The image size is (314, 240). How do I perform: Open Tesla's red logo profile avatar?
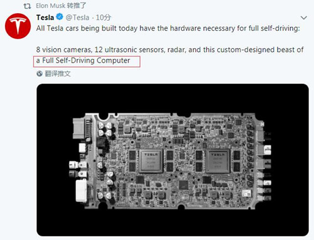coord(18,26)
